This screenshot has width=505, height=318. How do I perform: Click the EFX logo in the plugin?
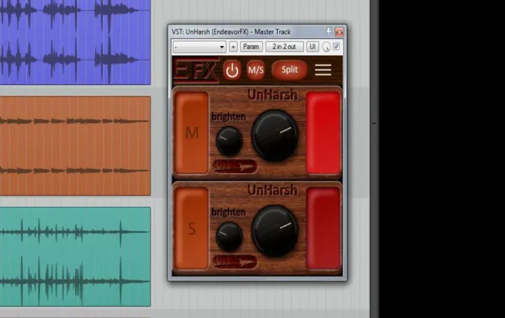click(197, 70)
